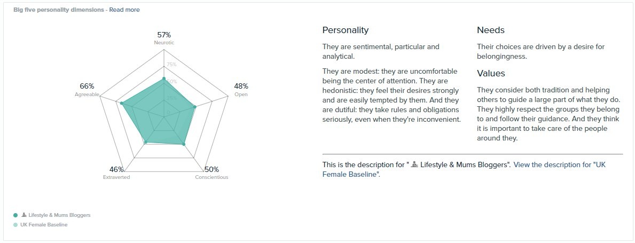Click the 57% Neurotic axis label
This screenshot has height=243, width=635.
(x=164, y=38)
